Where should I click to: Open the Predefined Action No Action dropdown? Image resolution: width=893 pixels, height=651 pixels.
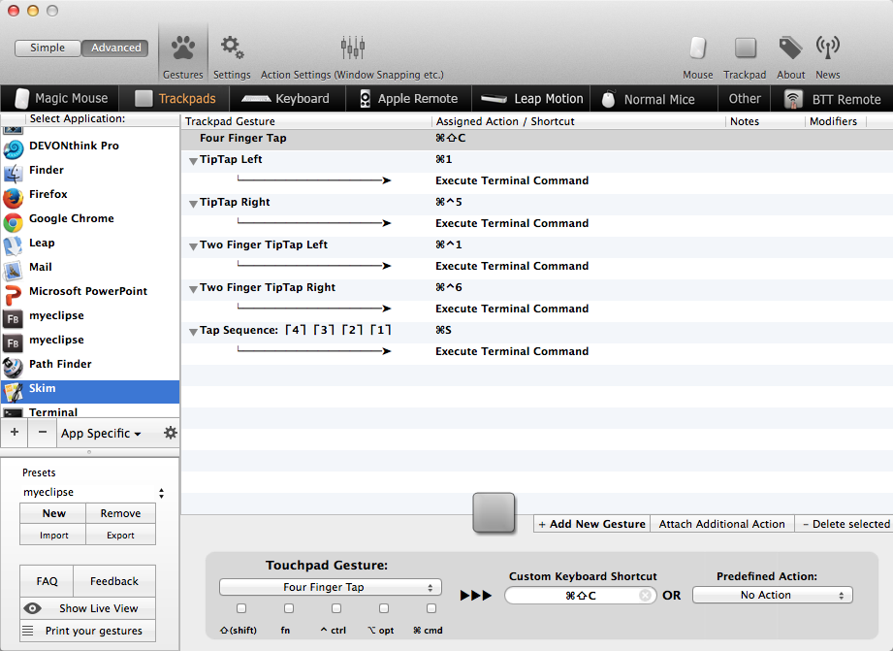click(x=772, y=595)
